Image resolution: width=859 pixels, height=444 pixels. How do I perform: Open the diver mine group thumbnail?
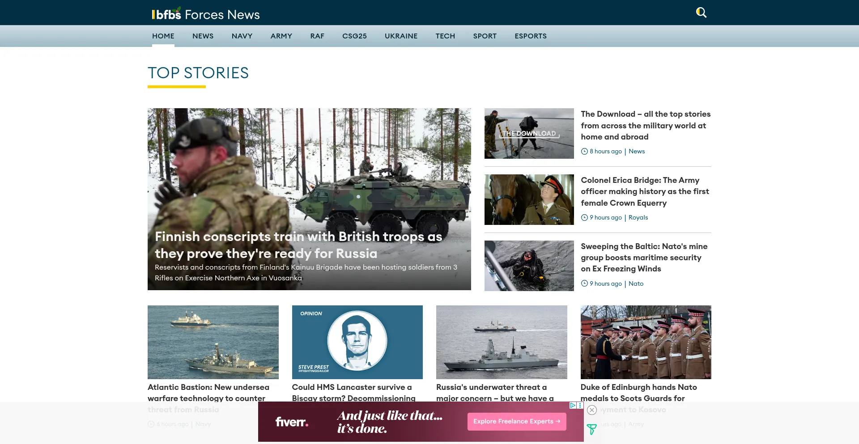[x=529, y=266]
